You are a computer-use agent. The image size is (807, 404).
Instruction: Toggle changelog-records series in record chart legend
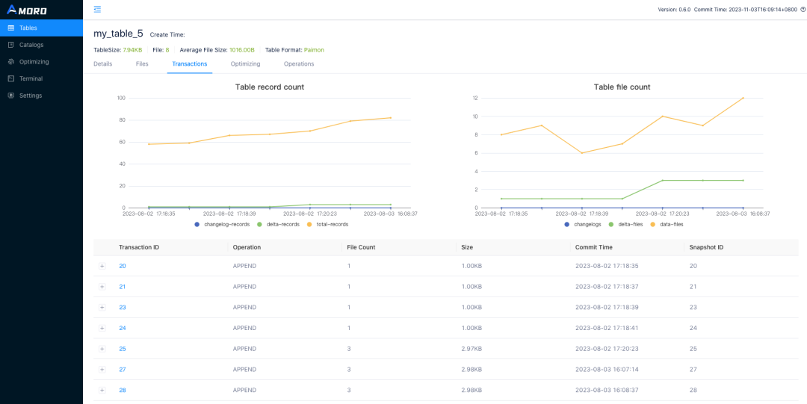tap(222, 224)
